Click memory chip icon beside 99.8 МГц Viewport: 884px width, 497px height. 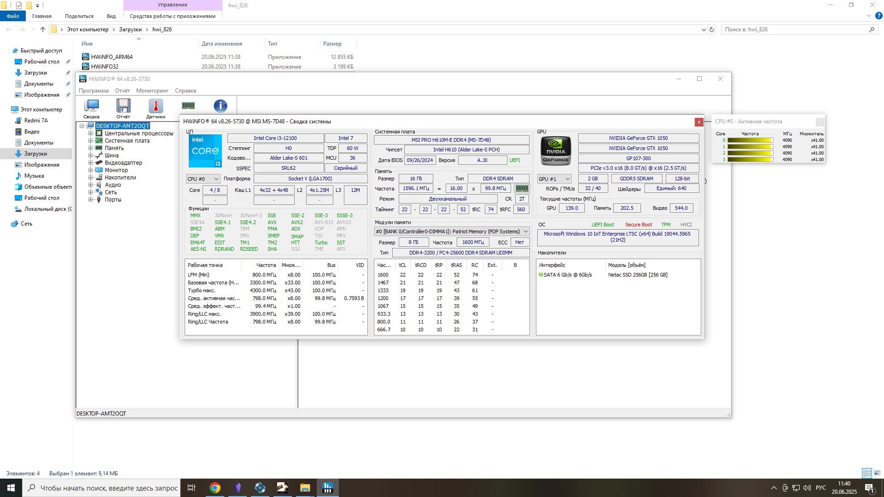[x=522, y=189]
